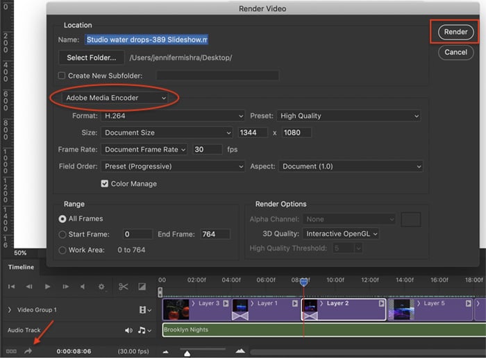Select the Layer 3 clip thumbnail
486x358 pixels.
(176, 309)
